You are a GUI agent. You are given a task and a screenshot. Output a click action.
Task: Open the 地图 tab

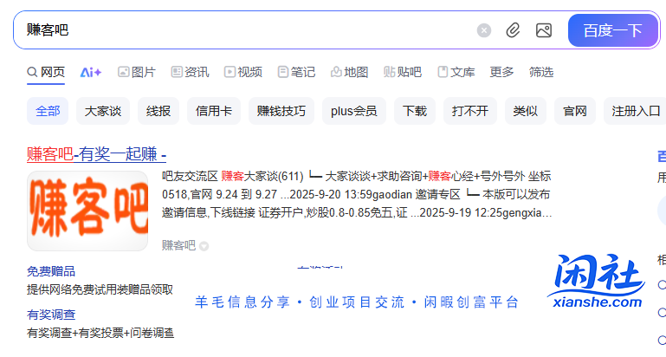tap(349, 72)
